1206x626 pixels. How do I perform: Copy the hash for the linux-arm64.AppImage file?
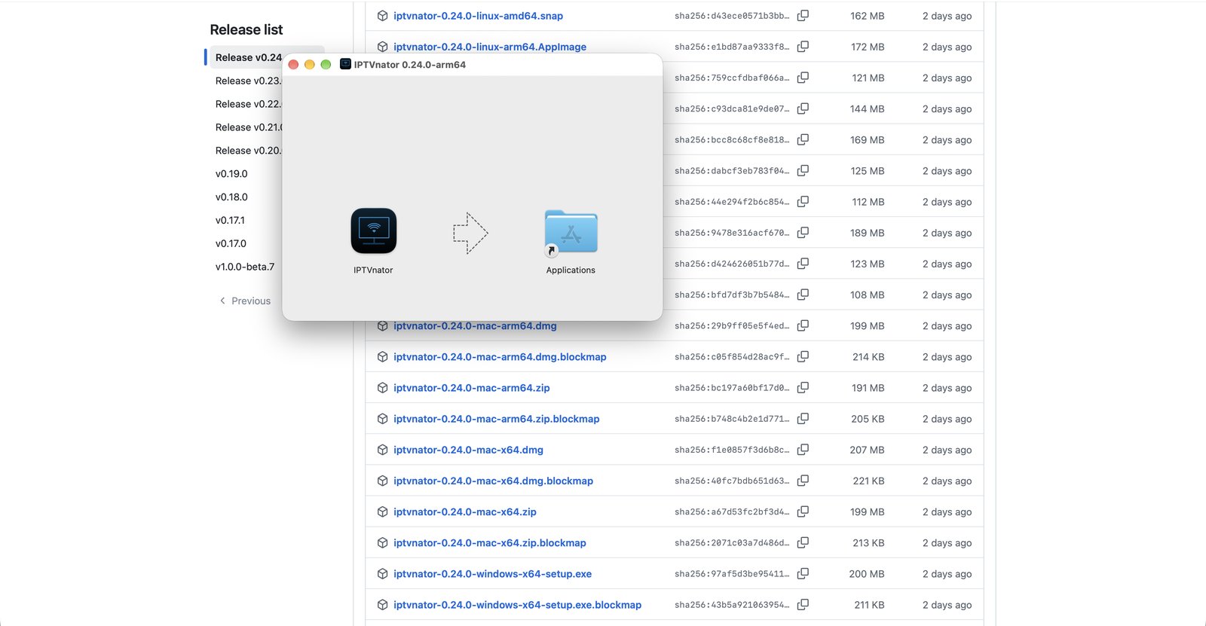coord(803,46)
